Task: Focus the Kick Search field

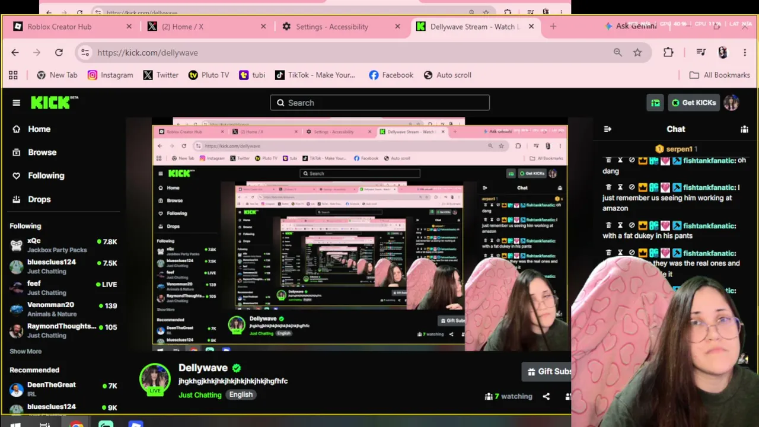Action: [380, 103]
